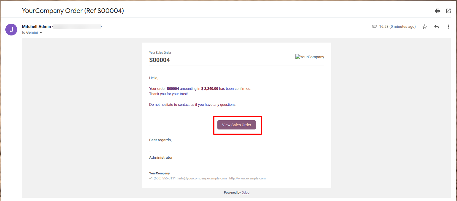
Task: Click the print all icon
Action: pos(438,11)
